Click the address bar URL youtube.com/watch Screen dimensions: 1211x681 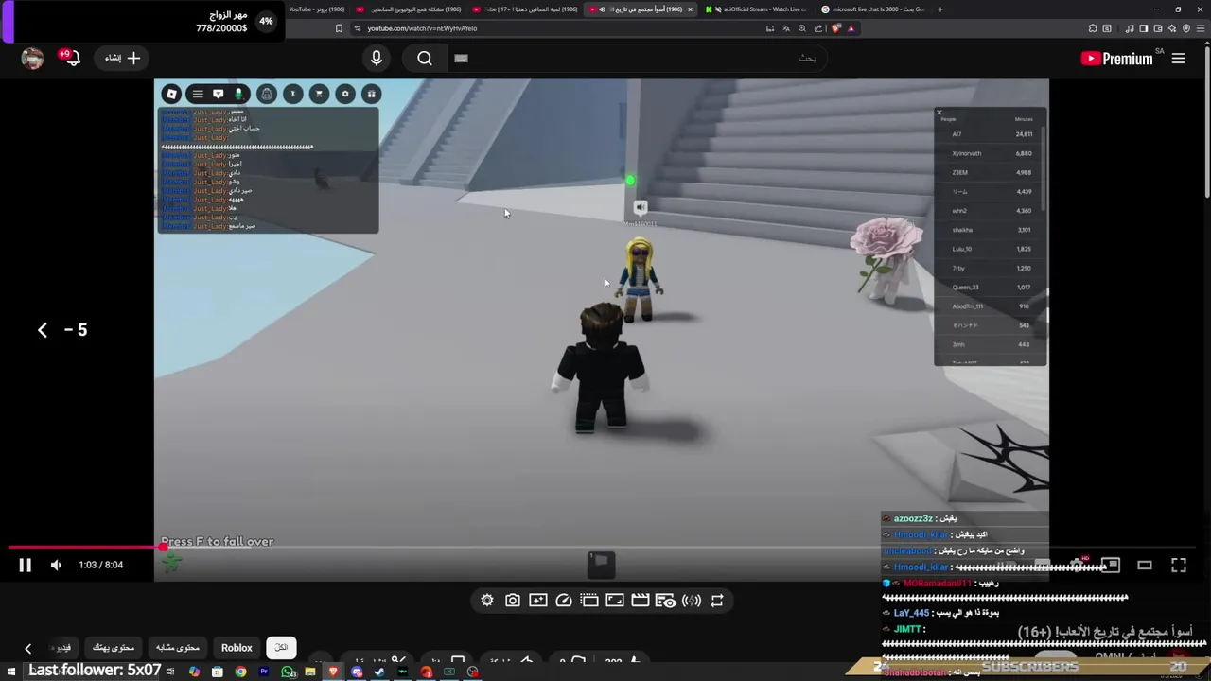coord(422,28)
